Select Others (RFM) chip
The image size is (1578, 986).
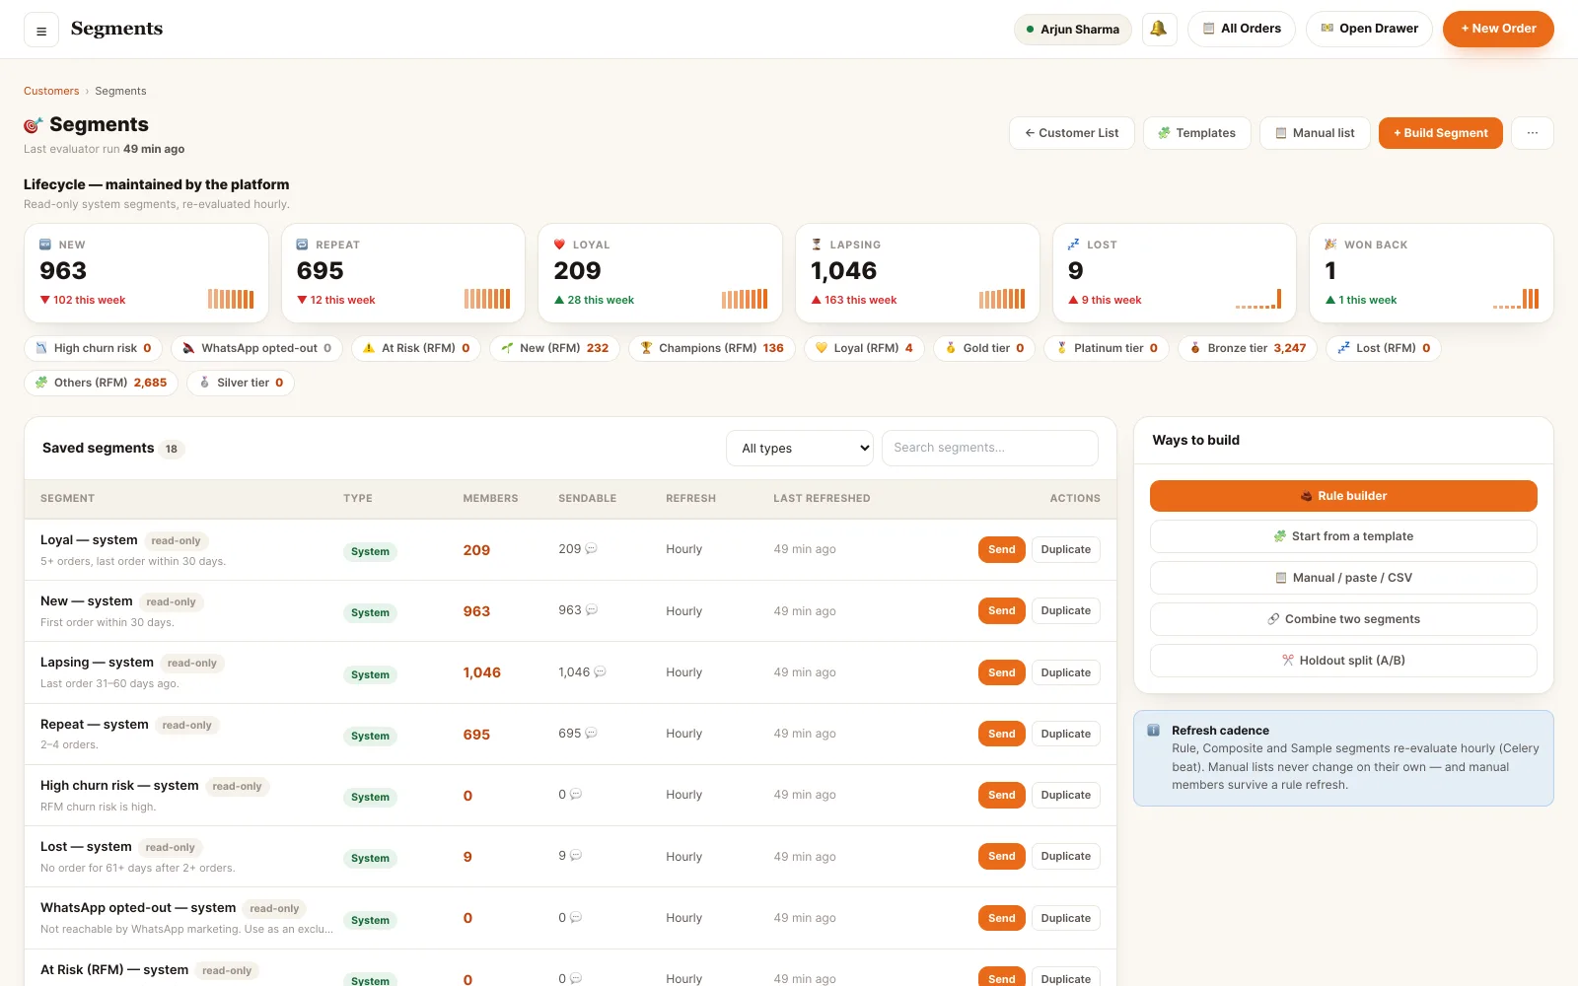(101, 383)
